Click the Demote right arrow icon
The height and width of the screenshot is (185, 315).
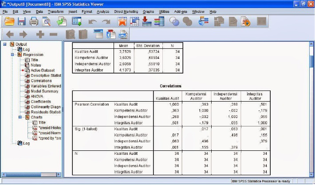pyautogui.click(x=23, y=34)
